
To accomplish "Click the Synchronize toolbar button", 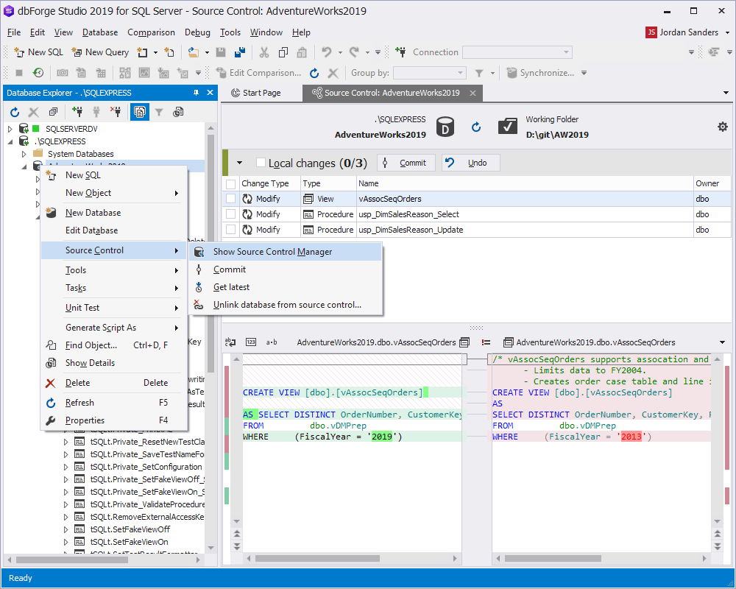I will [x=541, y=73].
